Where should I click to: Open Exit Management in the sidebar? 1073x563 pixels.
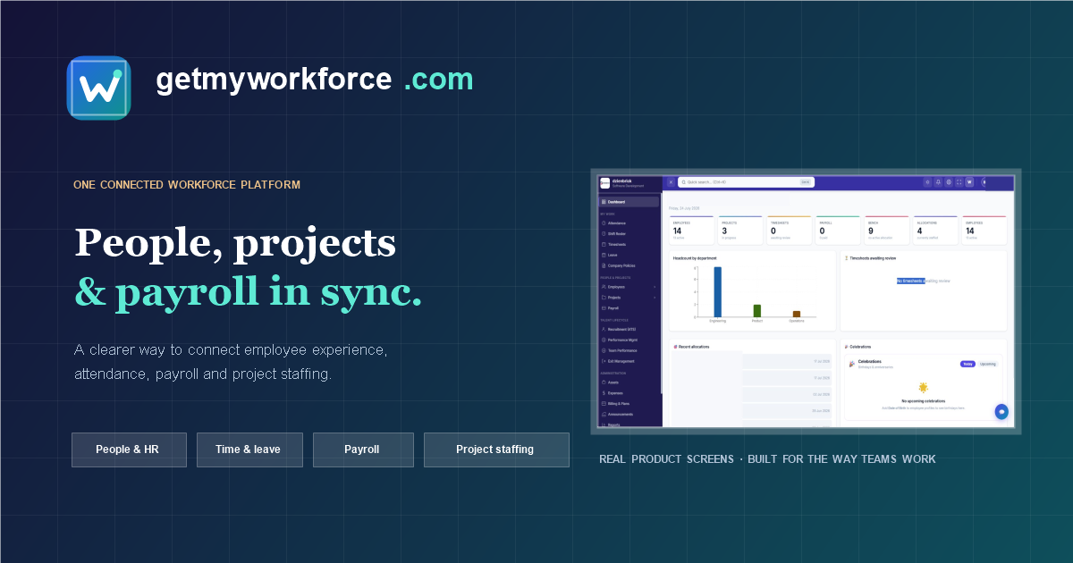(629, 362)
